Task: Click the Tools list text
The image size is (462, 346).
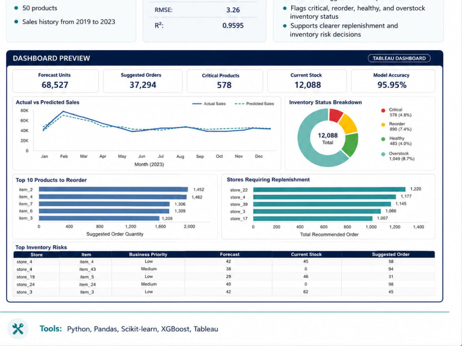Action: [143, 329]
